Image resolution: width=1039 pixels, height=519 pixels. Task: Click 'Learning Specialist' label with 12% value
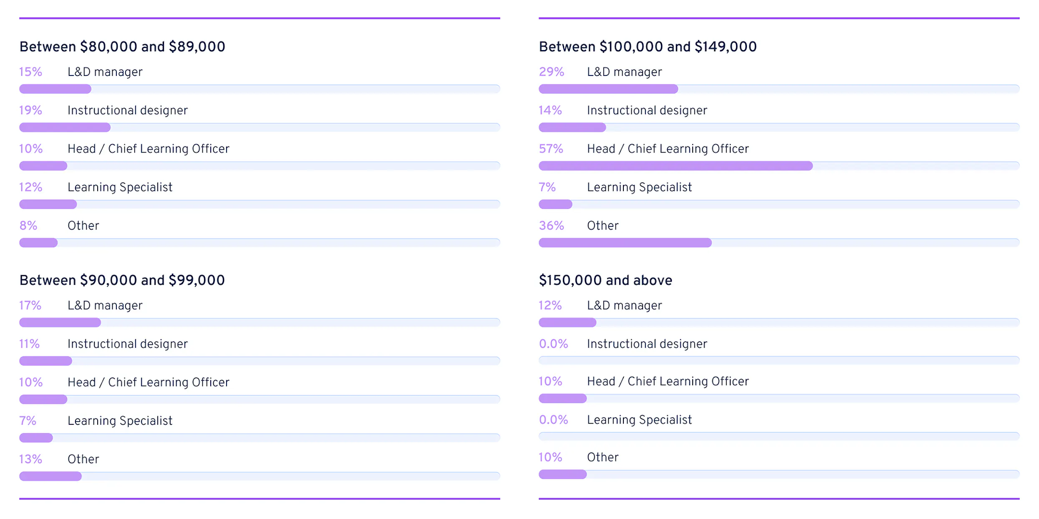pos(120,187)
